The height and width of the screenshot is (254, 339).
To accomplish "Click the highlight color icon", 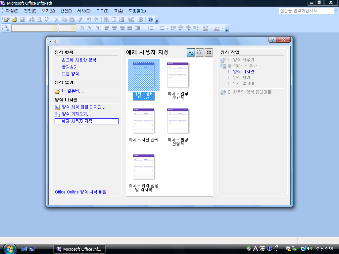I will click(x=206, y=28).
